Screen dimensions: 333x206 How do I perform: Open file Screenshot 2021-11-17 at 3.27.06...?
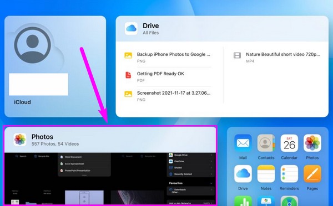coord(174,93)
